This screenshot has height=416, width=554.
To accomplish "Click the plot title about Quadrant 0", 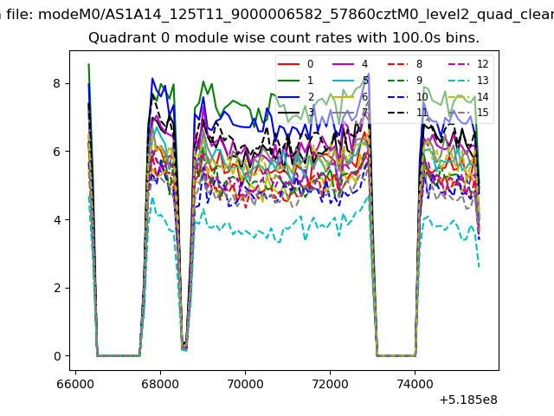I will click(284, 37).
